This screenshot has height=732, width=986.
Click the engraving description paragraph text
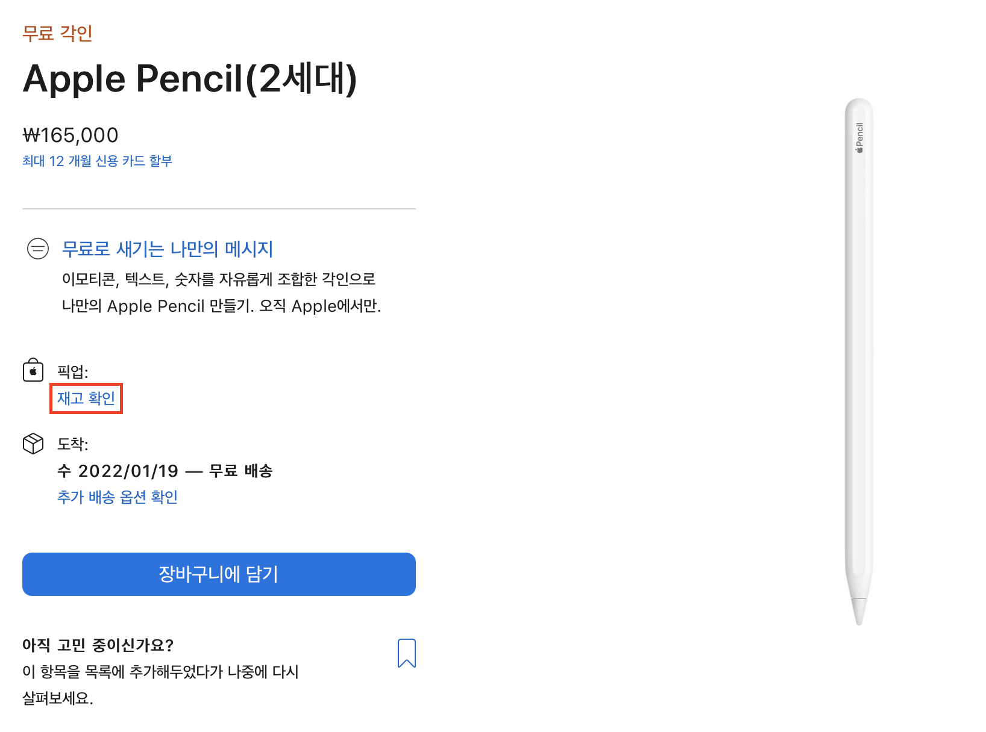(x=221, y=293)
